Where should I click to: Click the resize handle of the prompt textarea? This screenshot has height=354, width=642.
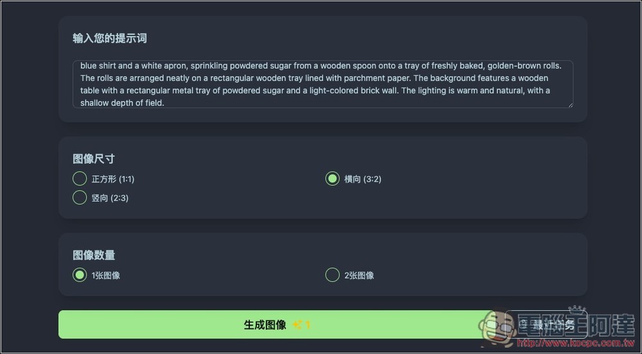pos(569,104)
